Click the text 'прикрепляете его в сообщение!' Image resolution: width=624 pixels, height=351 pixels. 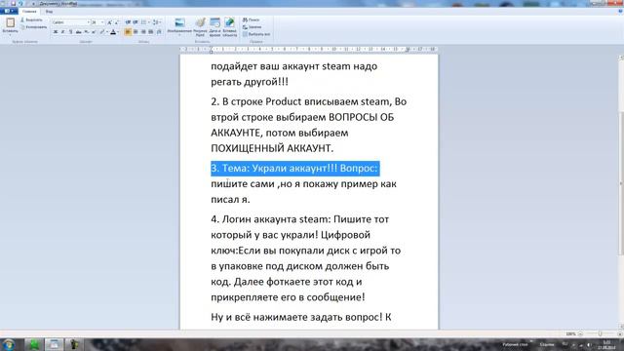(x=288, y=297)
